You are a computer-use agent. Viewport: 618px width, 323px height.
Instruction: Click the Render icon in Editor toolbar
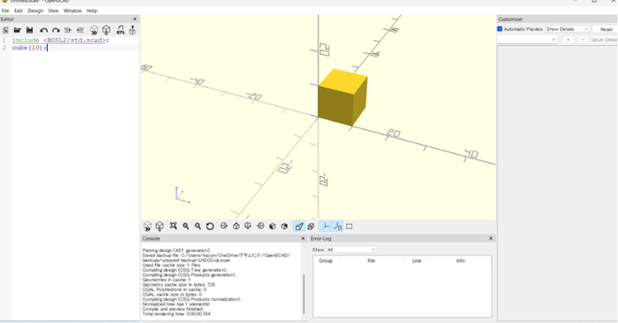pos(106,30)
